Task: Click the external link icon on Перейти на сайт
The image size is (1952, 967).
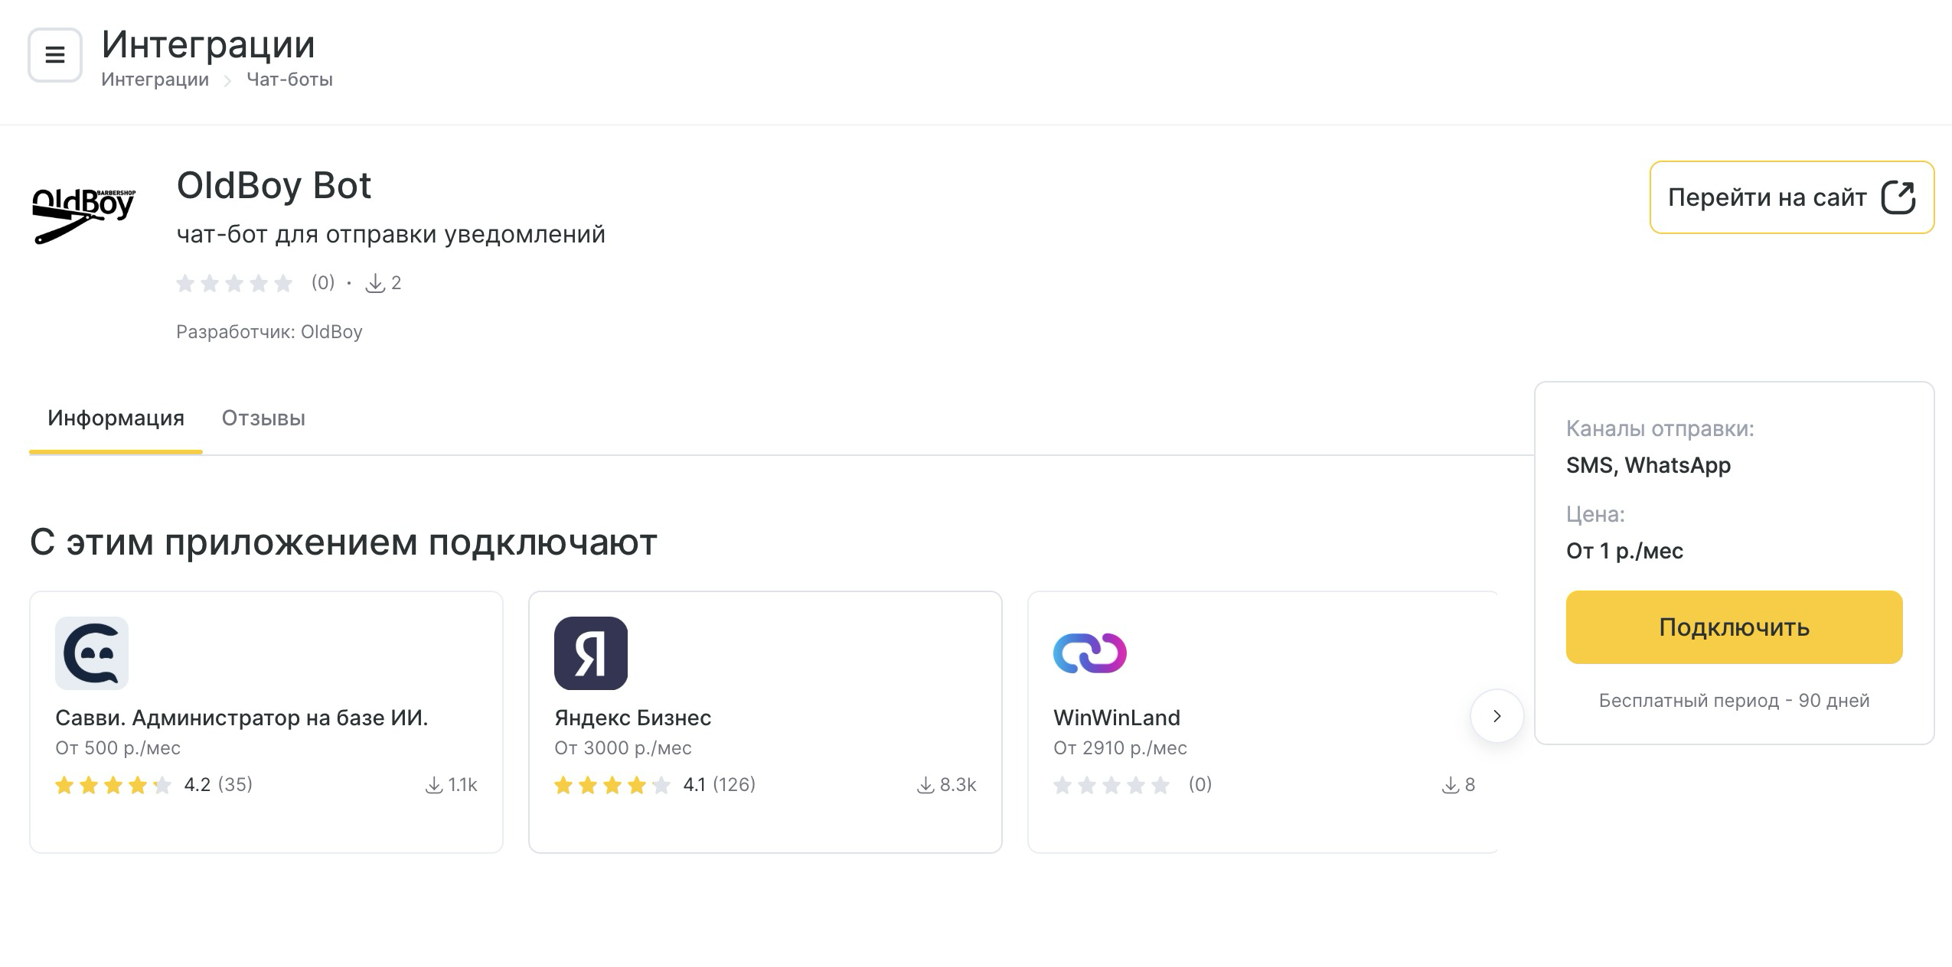Action: tap(1898, 197)
